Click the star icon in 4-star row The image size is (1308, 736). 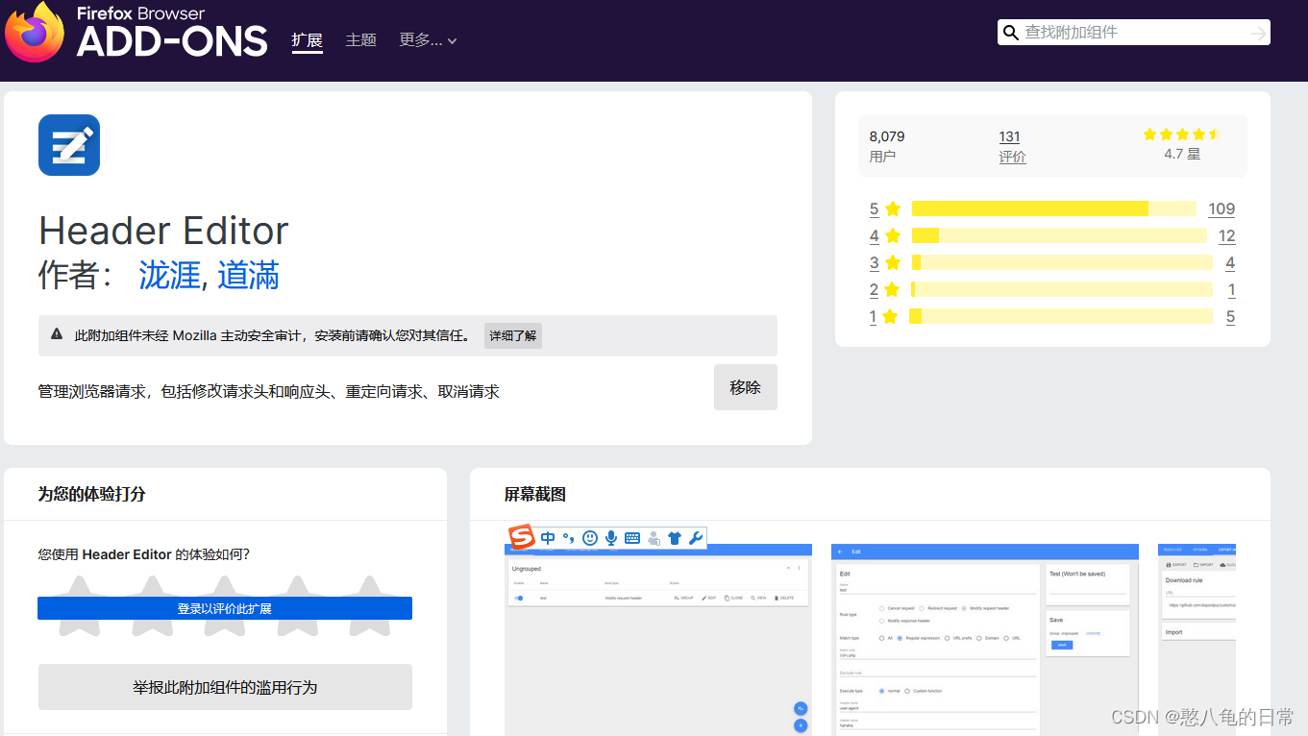[893, 235]
